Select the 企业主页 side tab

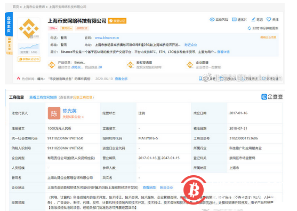(x=9, y=24)
